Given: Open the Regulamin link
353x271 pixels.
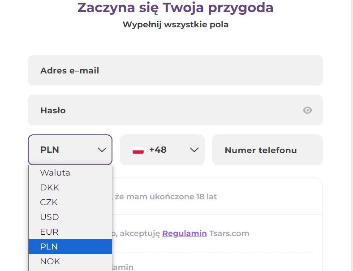Looking at the screenshot, I should (x=185, y=234).
